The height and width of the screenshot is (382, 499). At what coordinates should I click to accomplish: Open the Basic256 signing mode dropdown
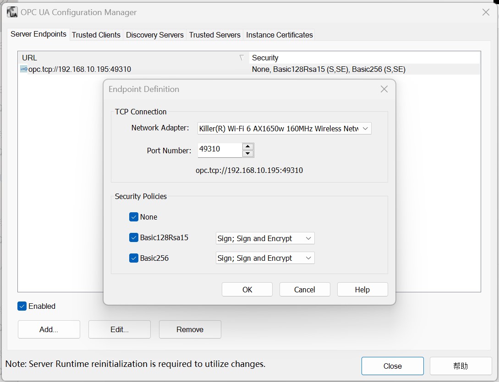[308, 258]
